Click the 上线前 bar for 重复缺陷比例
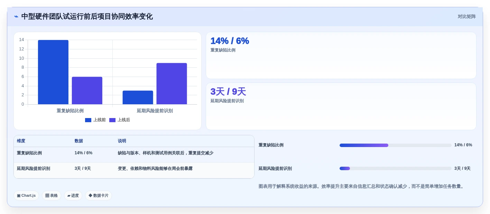The image size is (490, 214). click(53, 72)
